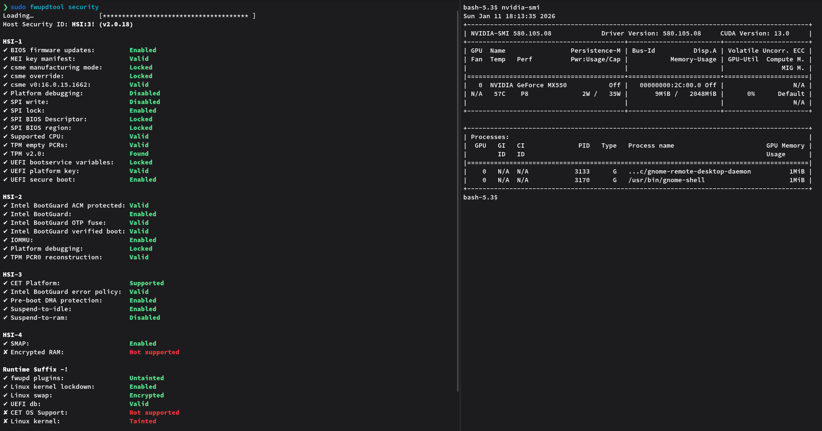Click 'Disabled' value next to SPI write

(145, 102)
